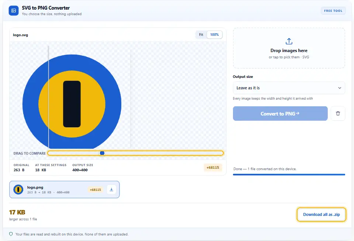Click the Output size label
The image size is (354, 241).
(x=243, y=76)
